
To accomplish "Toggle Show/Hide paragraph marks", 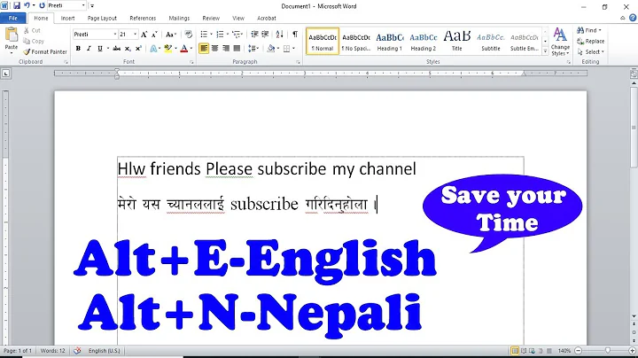I will [295, 35].
